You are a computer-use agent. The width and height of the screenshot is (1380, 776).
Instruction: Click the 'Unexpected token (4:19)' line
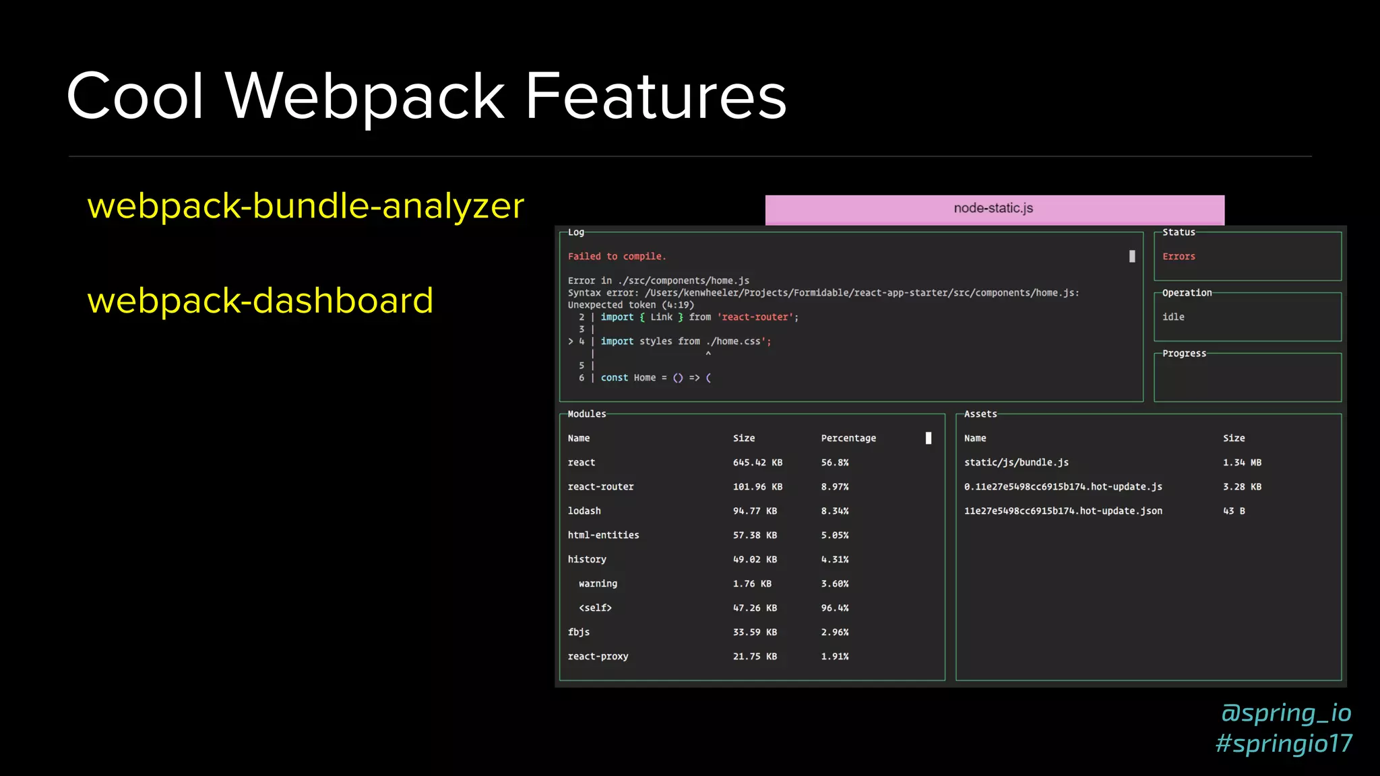(631, 305)
